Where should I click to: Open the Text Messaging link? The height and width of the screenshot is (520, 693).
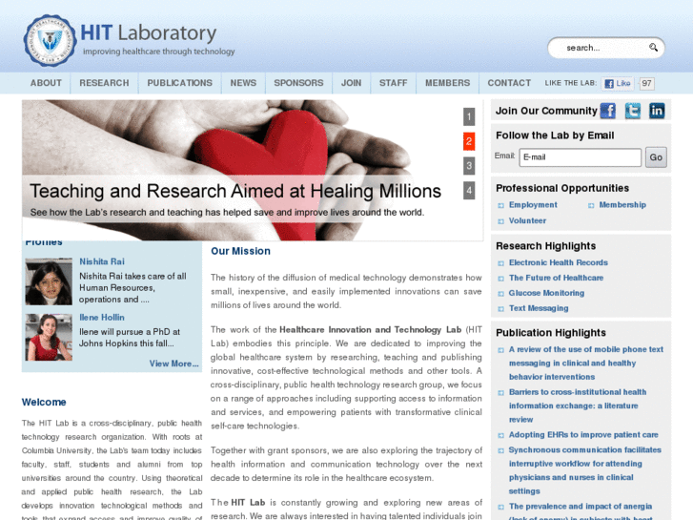point(539,308)
